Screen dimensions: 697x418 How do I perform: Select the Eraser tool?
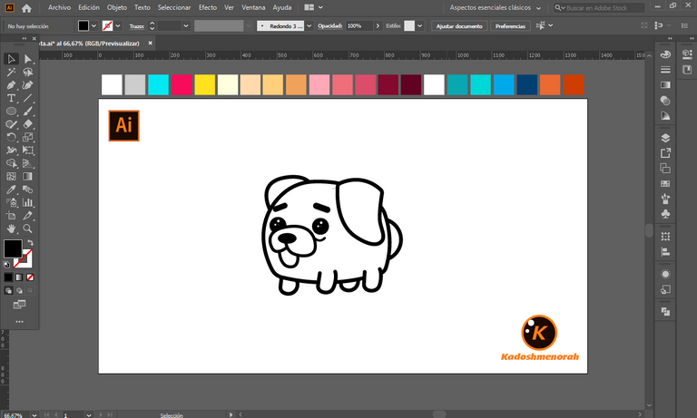point(27,124)
